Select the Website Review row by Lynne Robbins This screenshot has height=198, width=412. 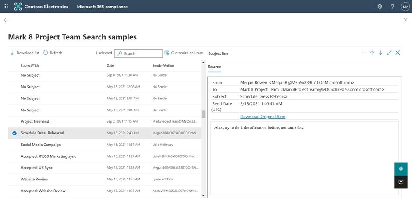105,179
